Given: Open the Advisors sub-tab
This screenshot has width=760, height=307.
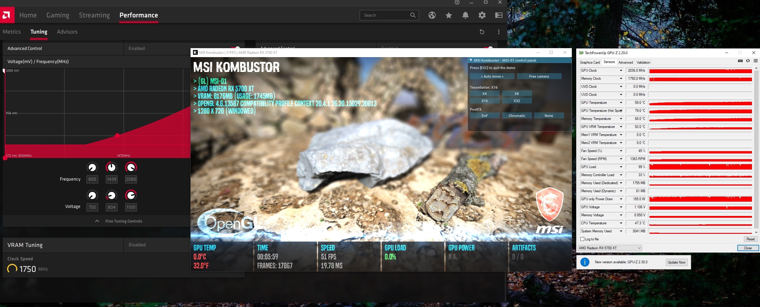Looking at the screenshot, I should 67,32.
